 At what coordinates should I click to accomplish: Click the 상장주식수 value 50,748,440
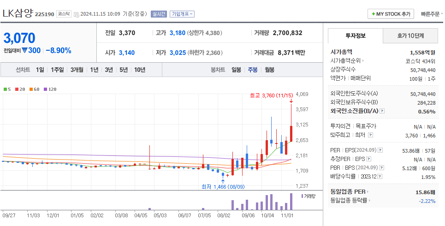pos(423,70)
